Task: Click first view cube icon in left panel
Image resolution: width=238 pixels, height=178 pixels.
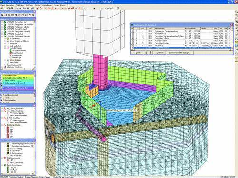Action: point(2,15)
